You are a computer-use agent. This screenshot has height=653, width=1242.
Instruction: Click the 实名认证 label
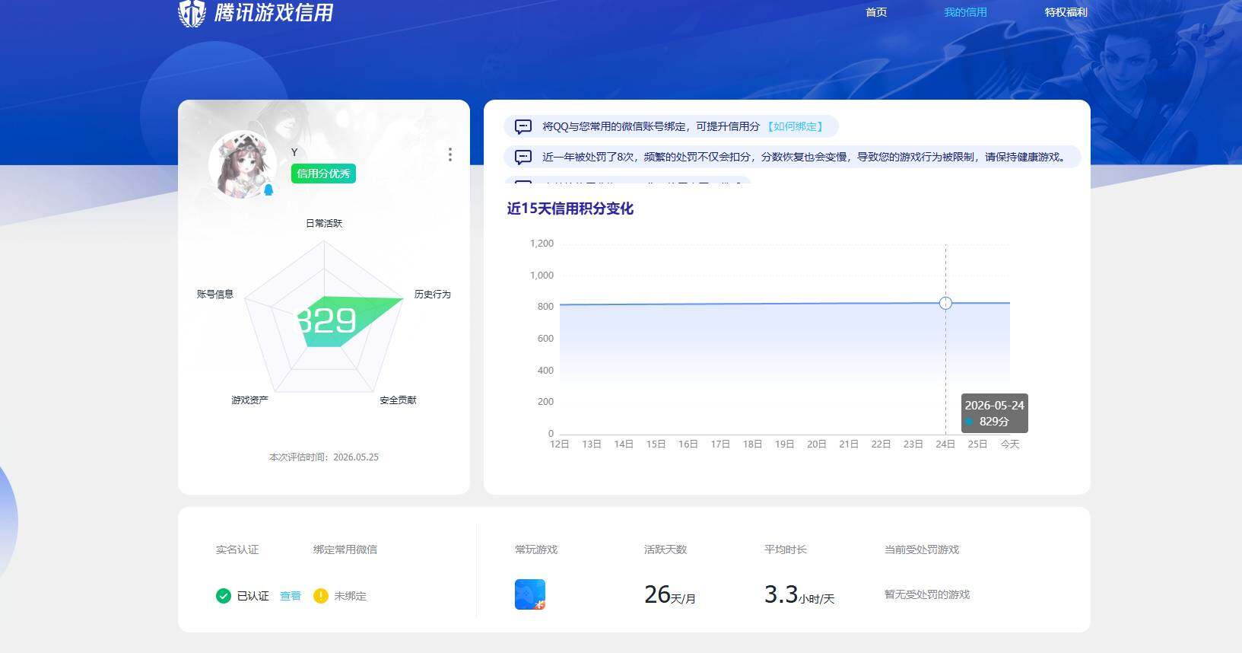237,549
